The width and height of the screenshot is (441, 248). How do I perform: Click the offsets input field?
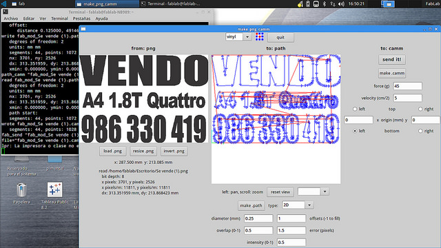291,218
